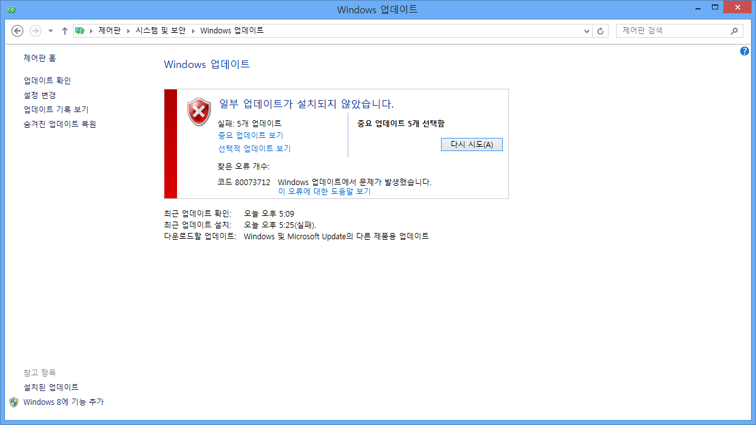
Task: Select 업데이트 확인 in the sidebar
Action: coord(47,81)
